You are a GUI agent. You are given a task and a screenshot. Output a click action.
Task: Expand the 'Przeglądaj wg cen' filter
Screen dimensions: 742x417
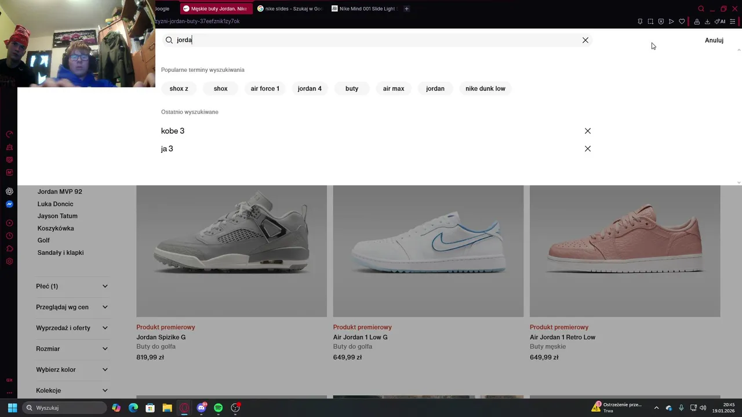point(72,307)
